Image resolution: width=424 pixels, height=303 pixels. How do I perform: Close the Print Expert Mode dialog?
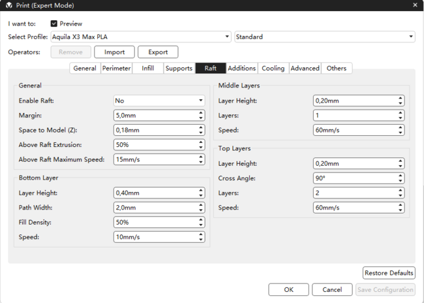coord(415,5)
